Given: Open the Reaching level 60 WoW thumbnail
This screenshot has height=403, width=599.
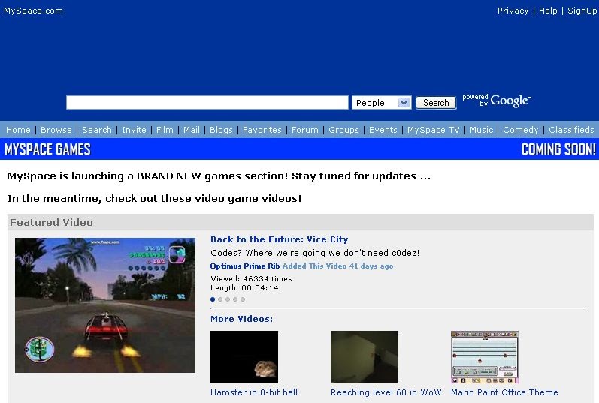Looking at the screenshot, I should pyautogui.click(x=365, y=357).
